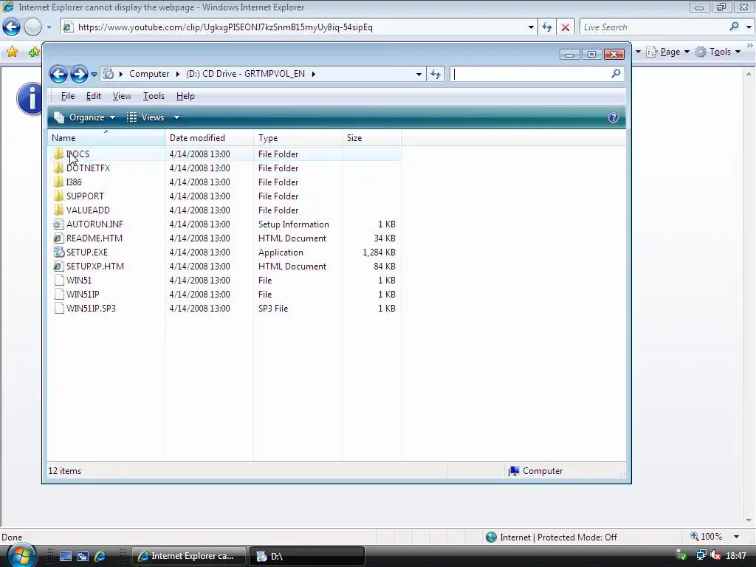Open the Tools menu in Explorer

(154, 96)
